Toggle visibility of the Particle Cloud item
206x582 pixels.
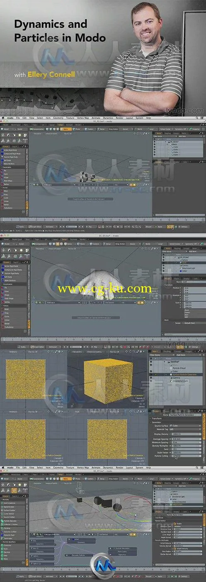coord(151,368)
